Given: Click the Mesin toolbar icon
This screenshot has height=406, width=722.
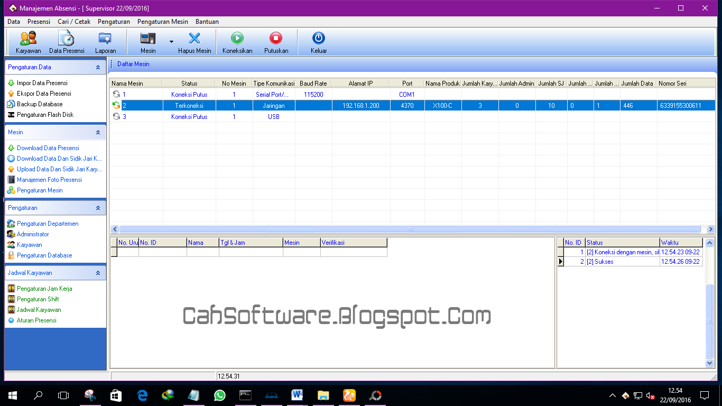Looking at the screenshot, I should [148, 39].
